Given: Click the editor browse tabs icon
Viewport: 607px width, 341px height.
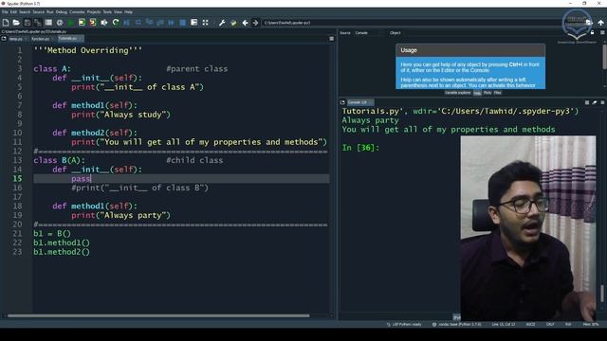Looking at the screenshot, I should (x=4, y=39).
